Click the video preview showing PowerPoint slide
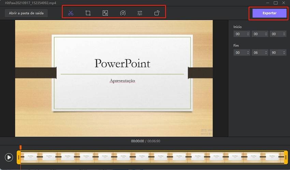This screenshot has height=170, width=290. pyautogui.click(x=114, y=78)
